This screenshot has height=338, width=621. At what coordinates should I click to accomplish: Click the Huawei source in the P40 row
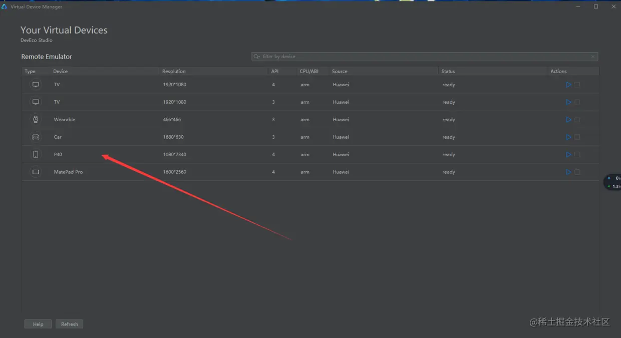[x=341, y=155]
